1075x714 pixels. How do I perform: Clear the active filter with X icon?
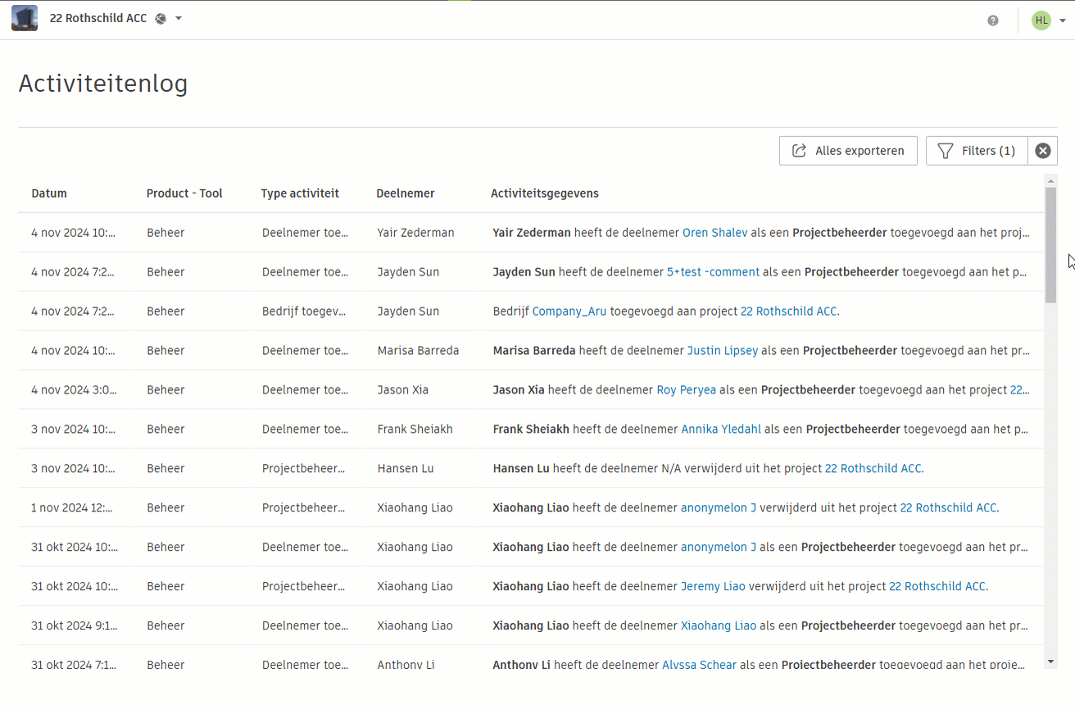1042,151
